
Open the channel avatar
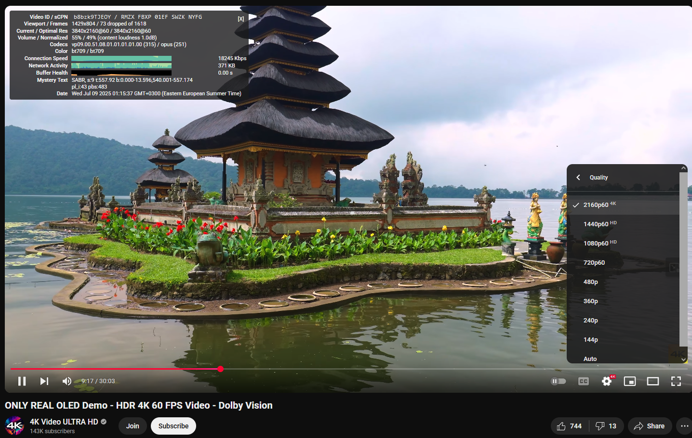14,426
